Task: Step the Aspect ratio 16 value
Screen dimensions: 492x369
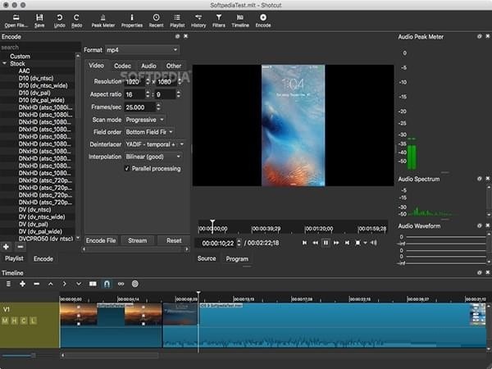Action: click(x=148, y=94)
